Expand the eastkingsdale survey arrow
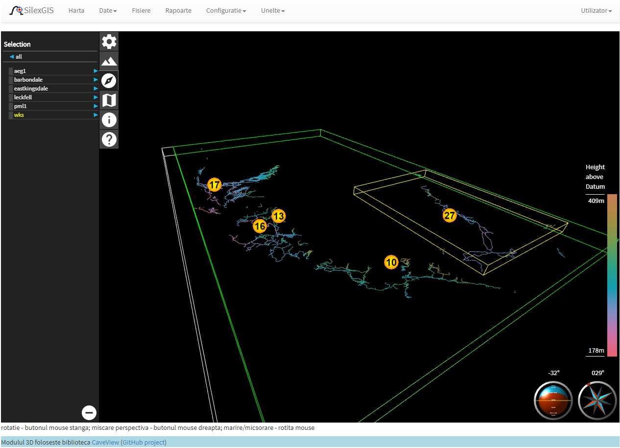The width and height of the screenshot is (620, 448). 96,89
